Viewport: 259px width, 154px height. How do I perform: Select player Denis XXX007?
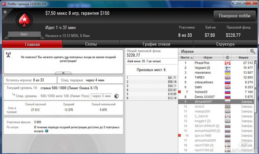(216, 97)
